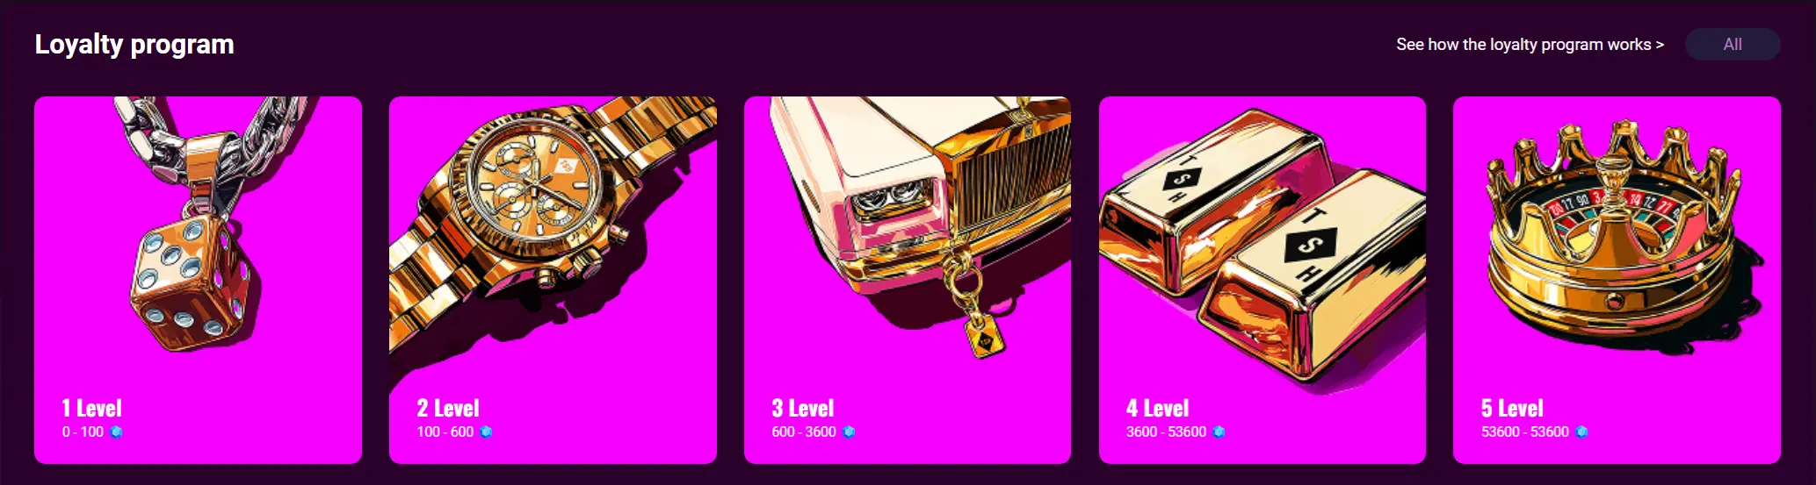Screen dimensions: 1816x485
Task: Select the 2 Level title
Action: pos(448,408)
